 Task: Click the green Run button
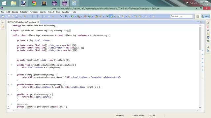pos(72,16)
